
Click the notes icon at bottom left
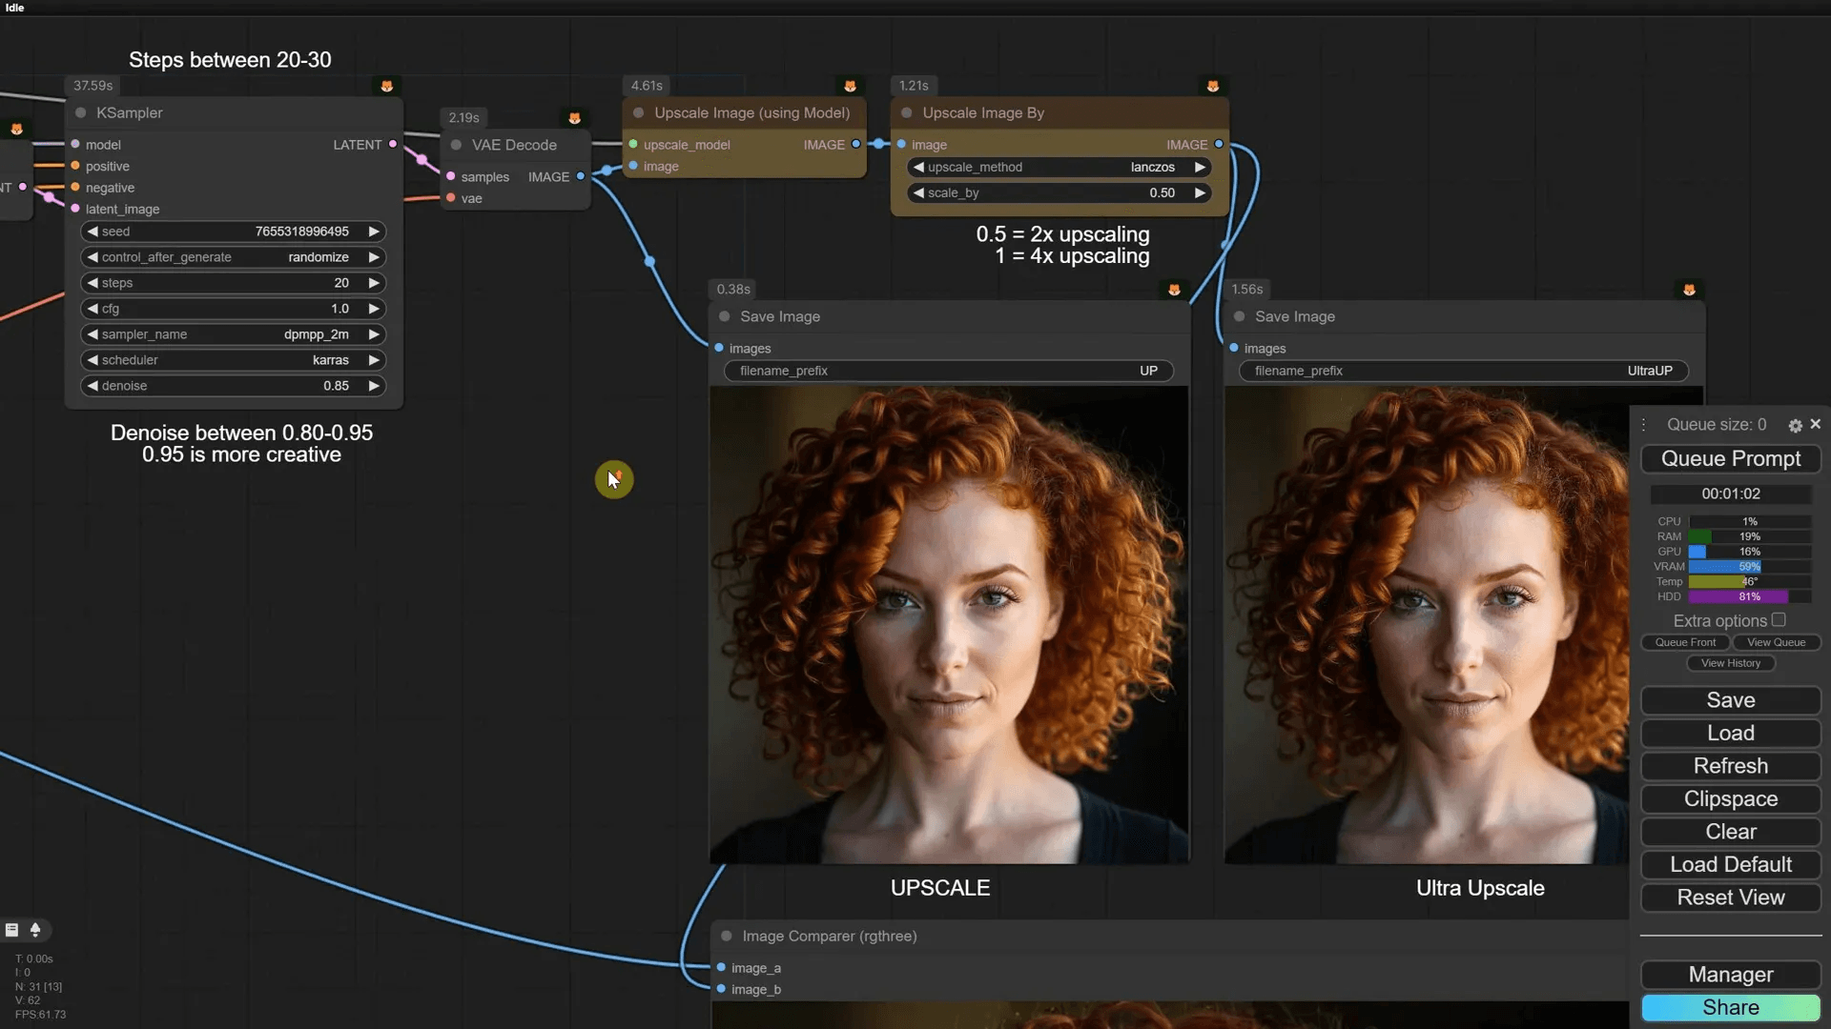pos(12,930)
